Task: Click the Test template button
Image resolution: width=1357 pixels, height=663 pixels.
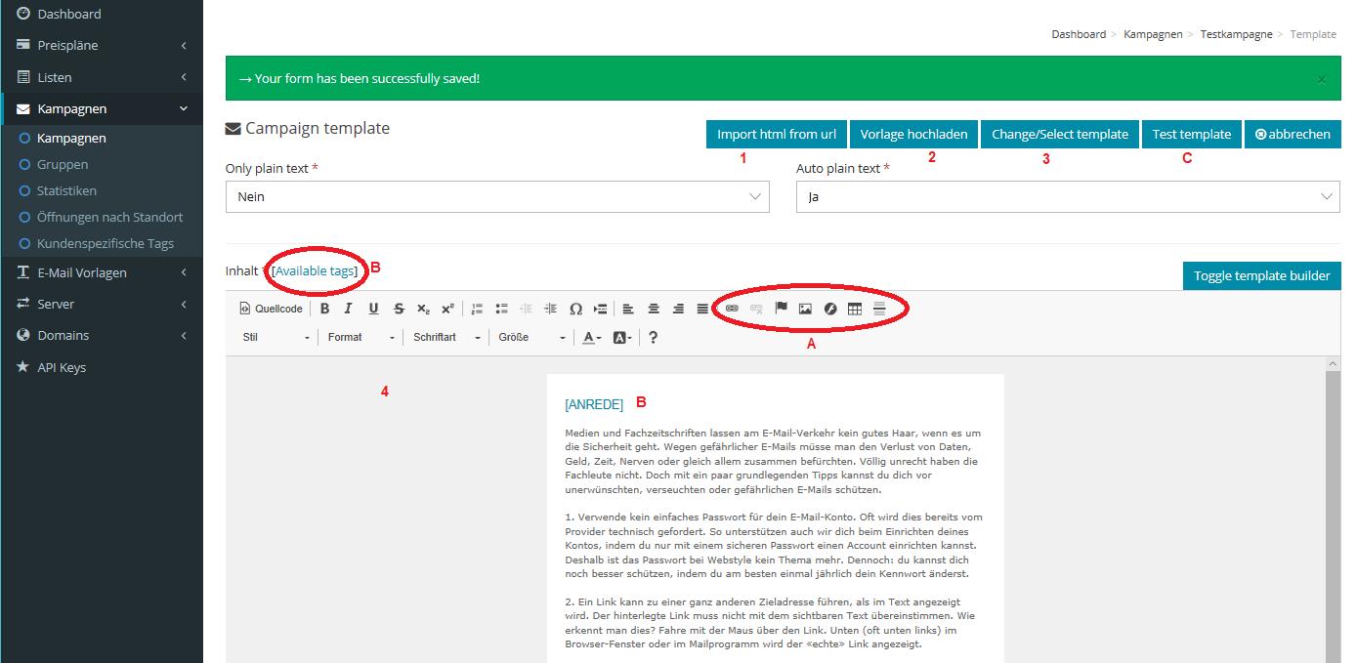Action: point(1191,135)
